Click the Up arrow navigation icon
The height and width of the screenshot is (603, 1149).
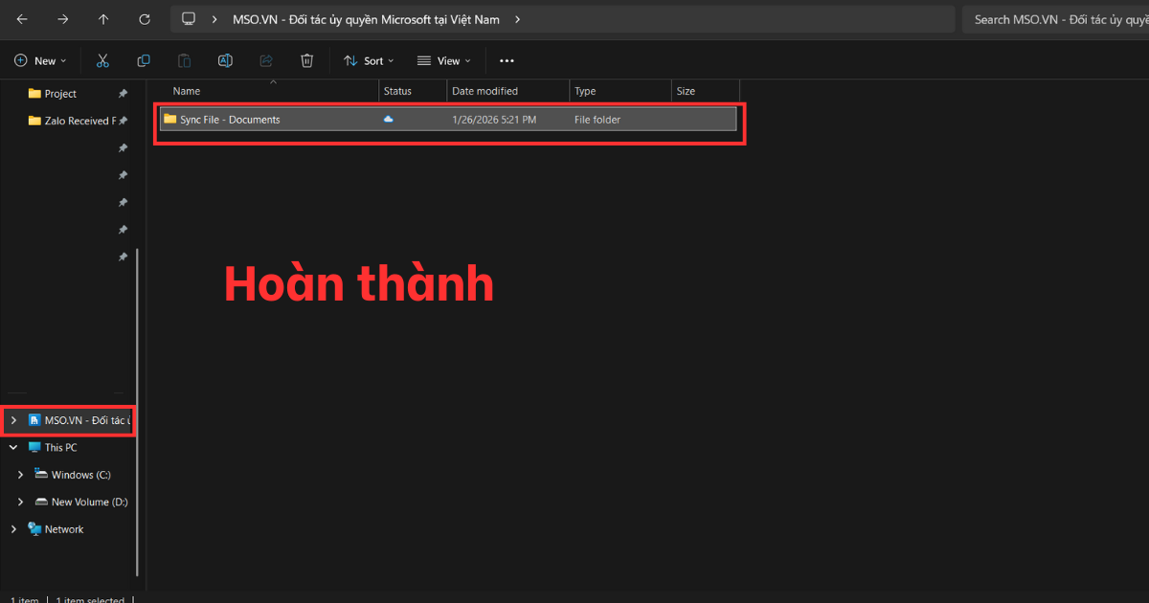(103, 18)
